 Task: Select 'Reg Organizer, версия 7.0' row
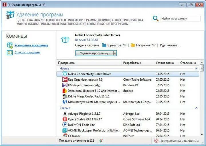pos(128,80)
